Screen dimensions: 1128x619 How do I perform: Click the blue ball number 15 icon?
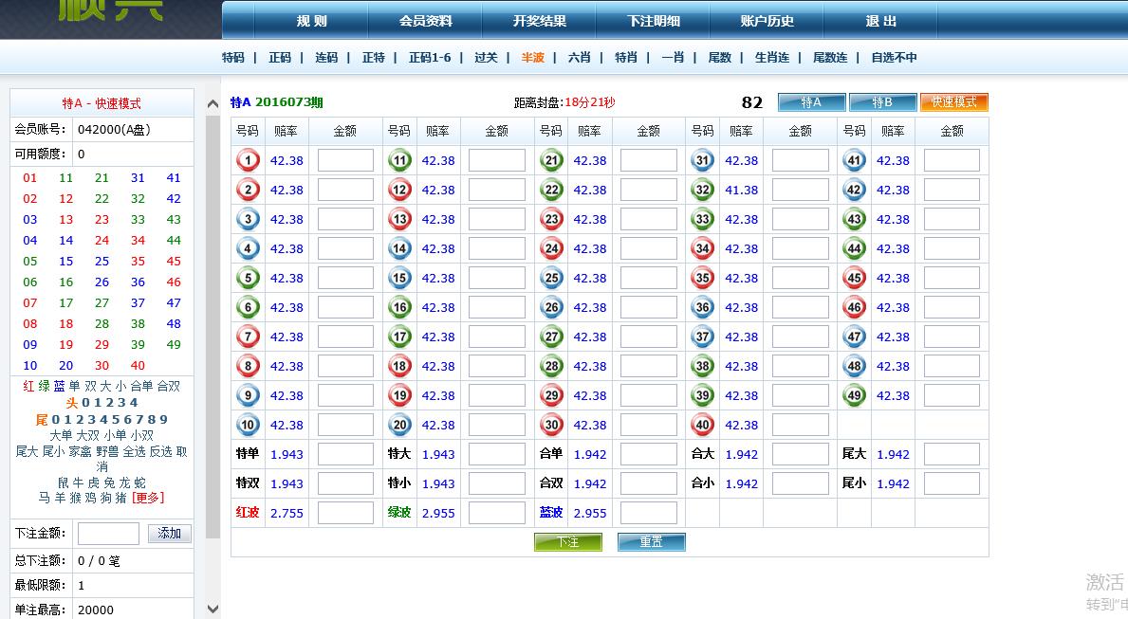(399, 278)
